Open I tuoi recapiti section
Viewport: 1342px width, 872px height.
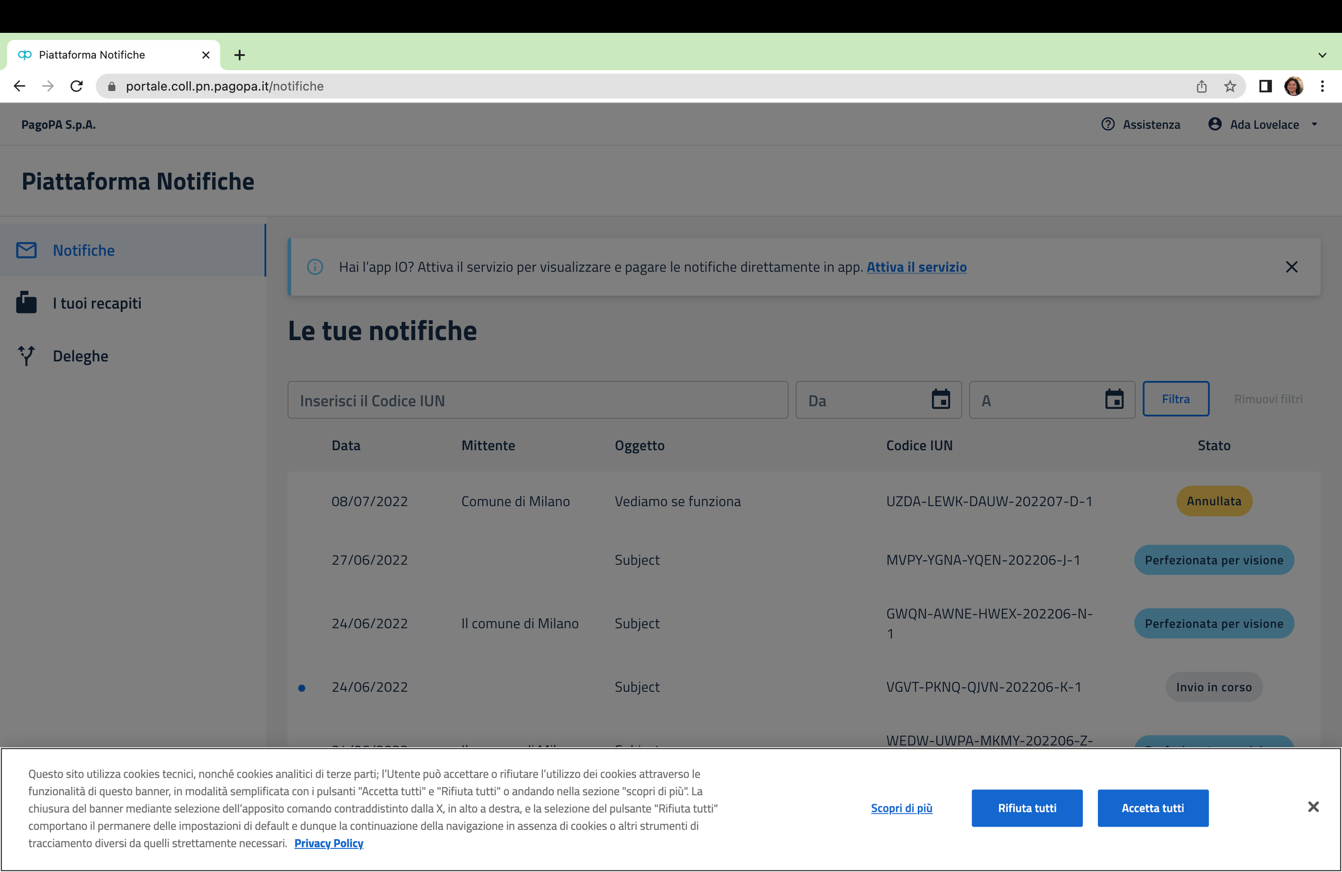[97, 303]
